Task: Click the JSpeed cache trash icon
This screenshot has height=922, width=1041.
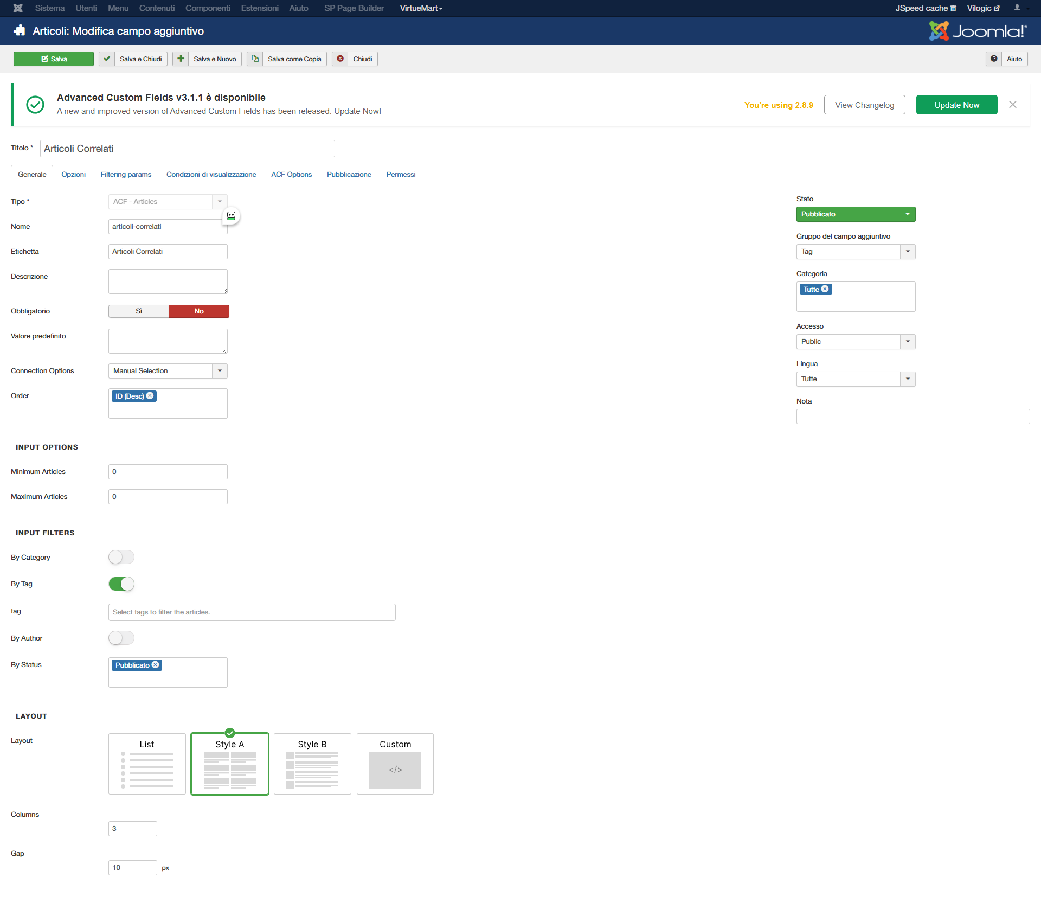Action: click(953, 8)
